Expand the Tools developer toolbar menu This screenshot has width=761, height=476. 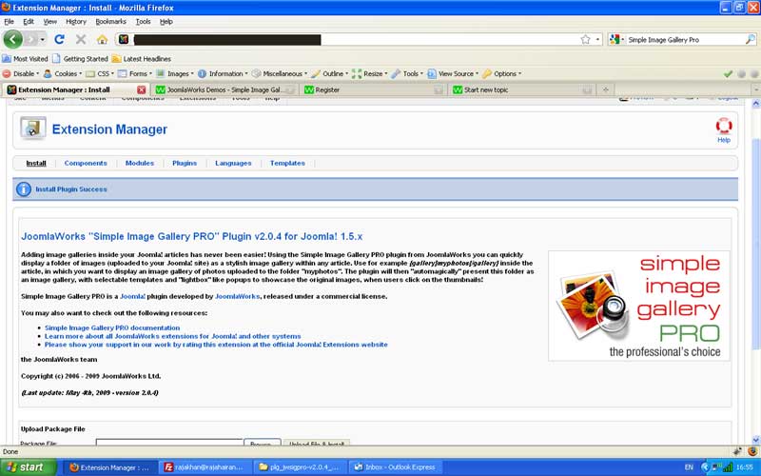(x=407, y=74)
